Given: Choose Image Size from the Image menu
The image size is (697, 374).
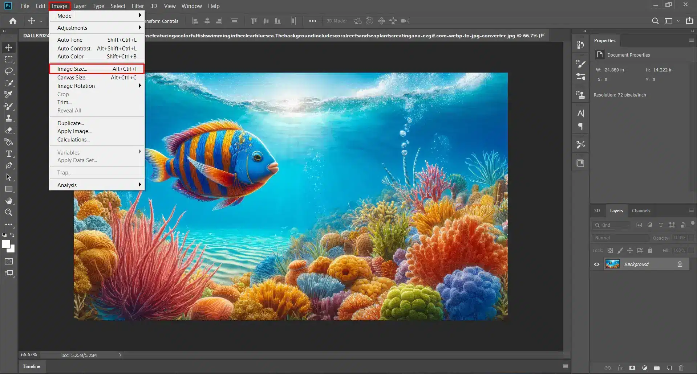Looking at the screenshot, I should click(x=97, y=69).
